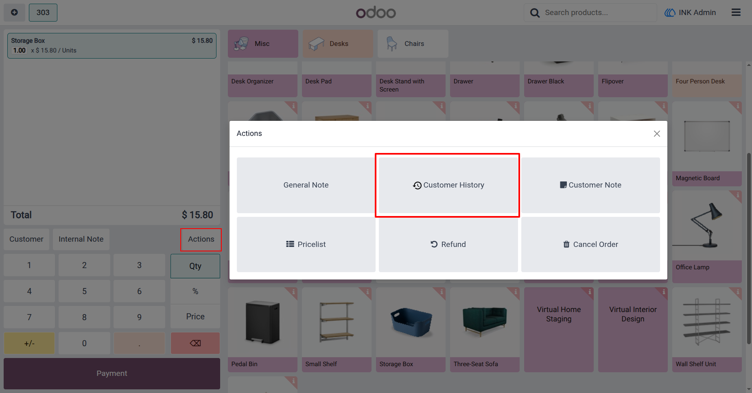
Task: Open info icon on Pedal Bin
Action: click(293, 292)
